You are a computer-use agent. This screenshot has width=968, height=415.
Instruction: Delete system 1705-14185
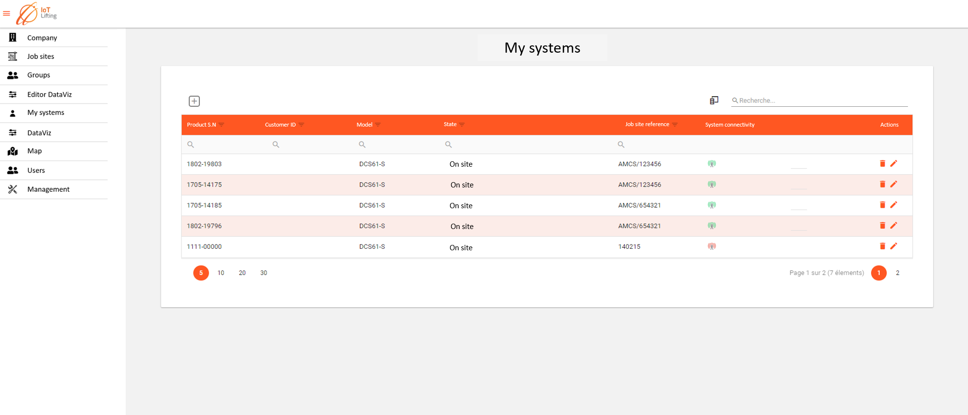pos(882,205)
